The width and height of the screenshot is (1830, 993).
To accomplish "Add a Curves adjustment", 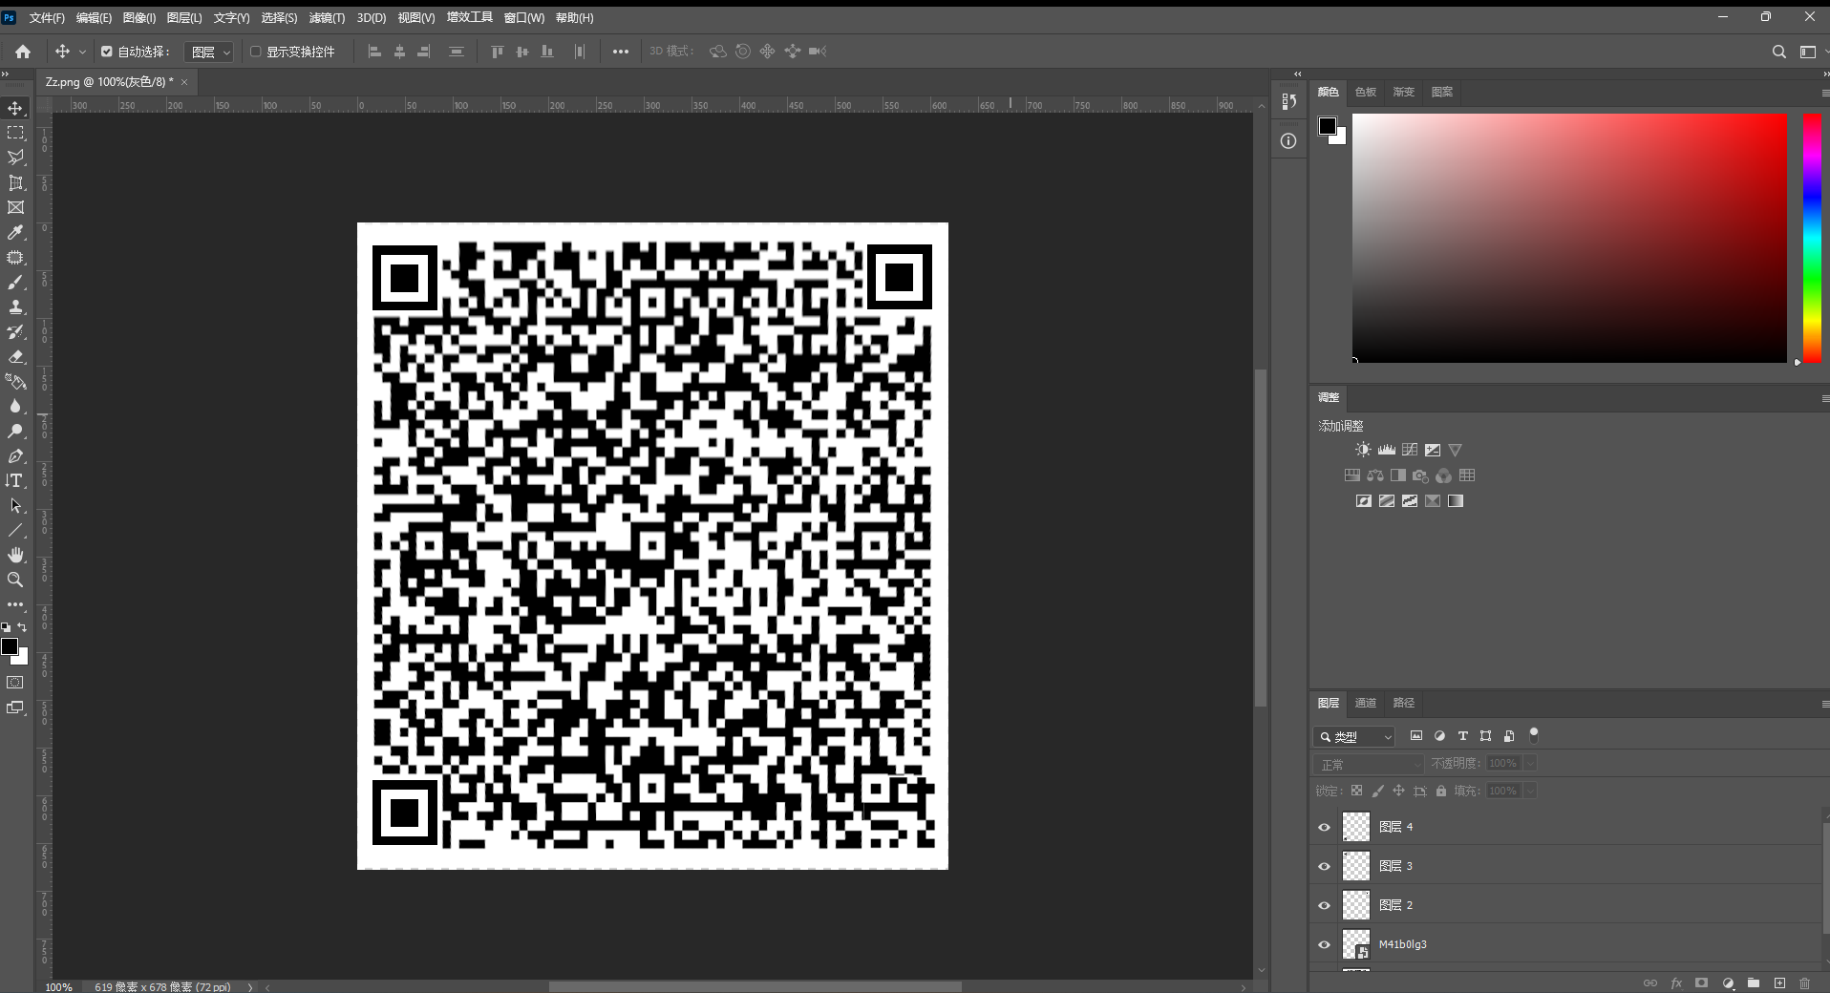I will (1410, 450).
